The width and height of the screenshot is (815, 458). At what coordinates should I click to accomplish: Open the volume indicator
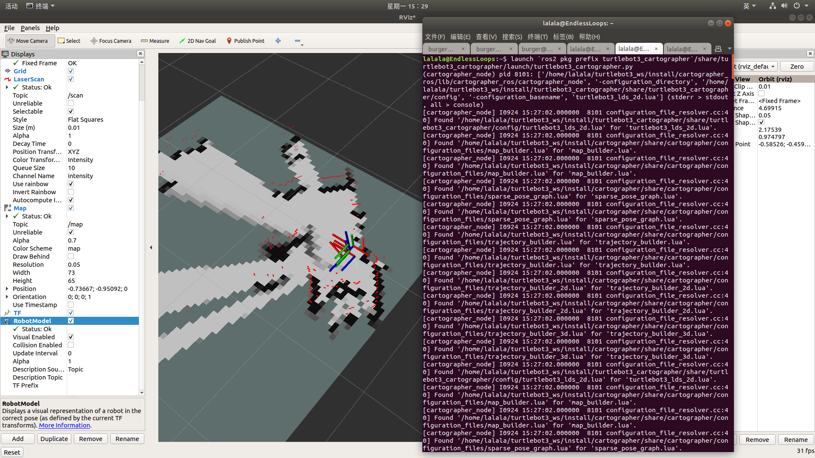tap(784, 6)
